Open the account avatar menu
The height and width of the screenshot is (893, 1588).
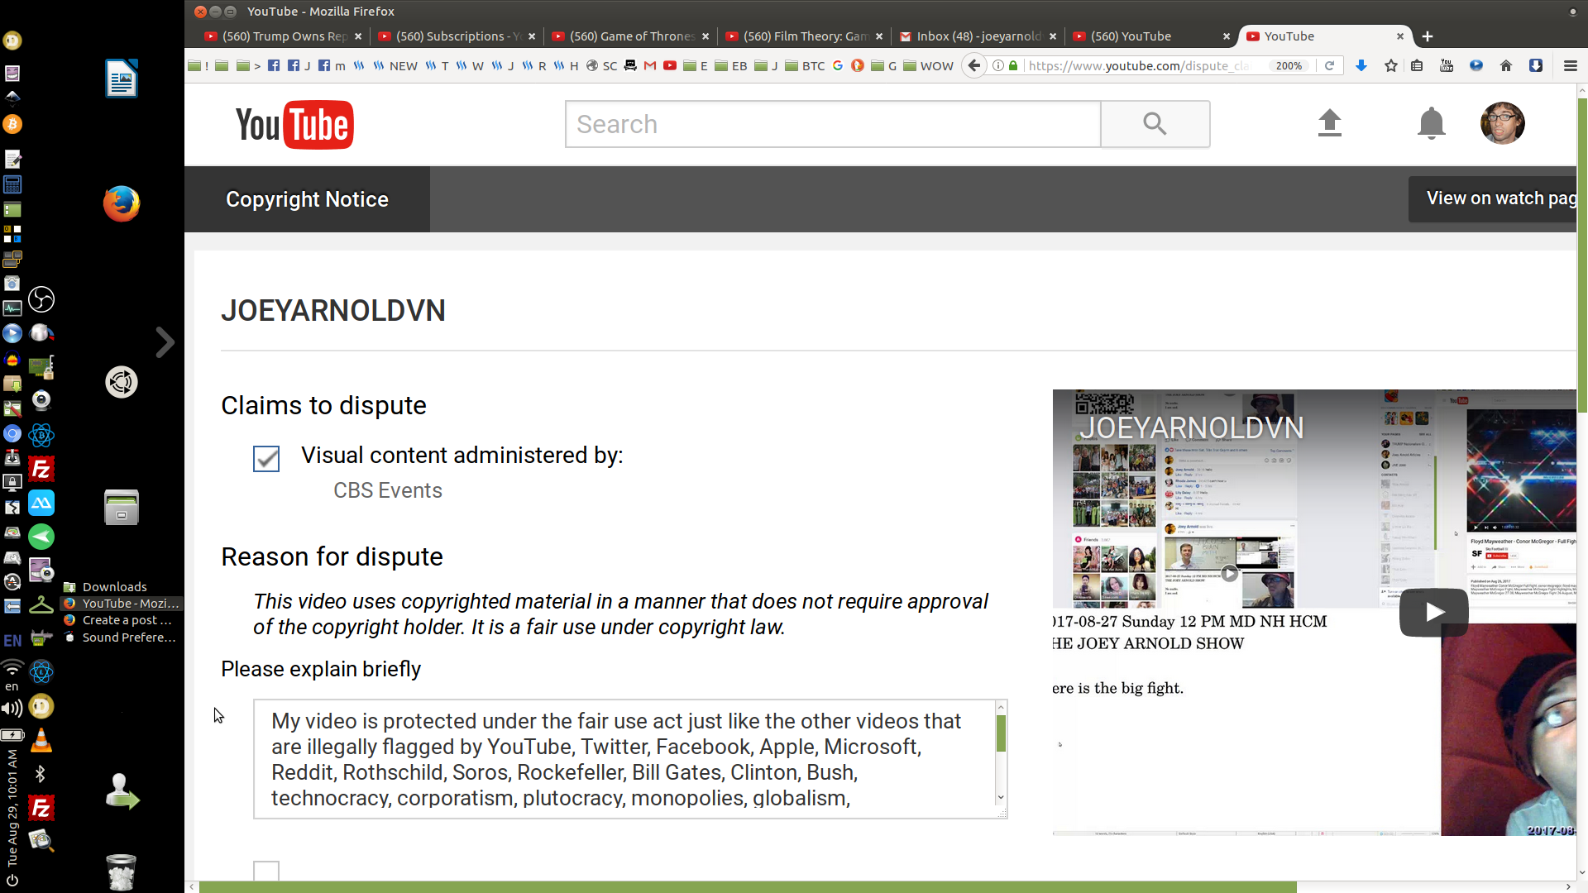tap(1502, 123)
